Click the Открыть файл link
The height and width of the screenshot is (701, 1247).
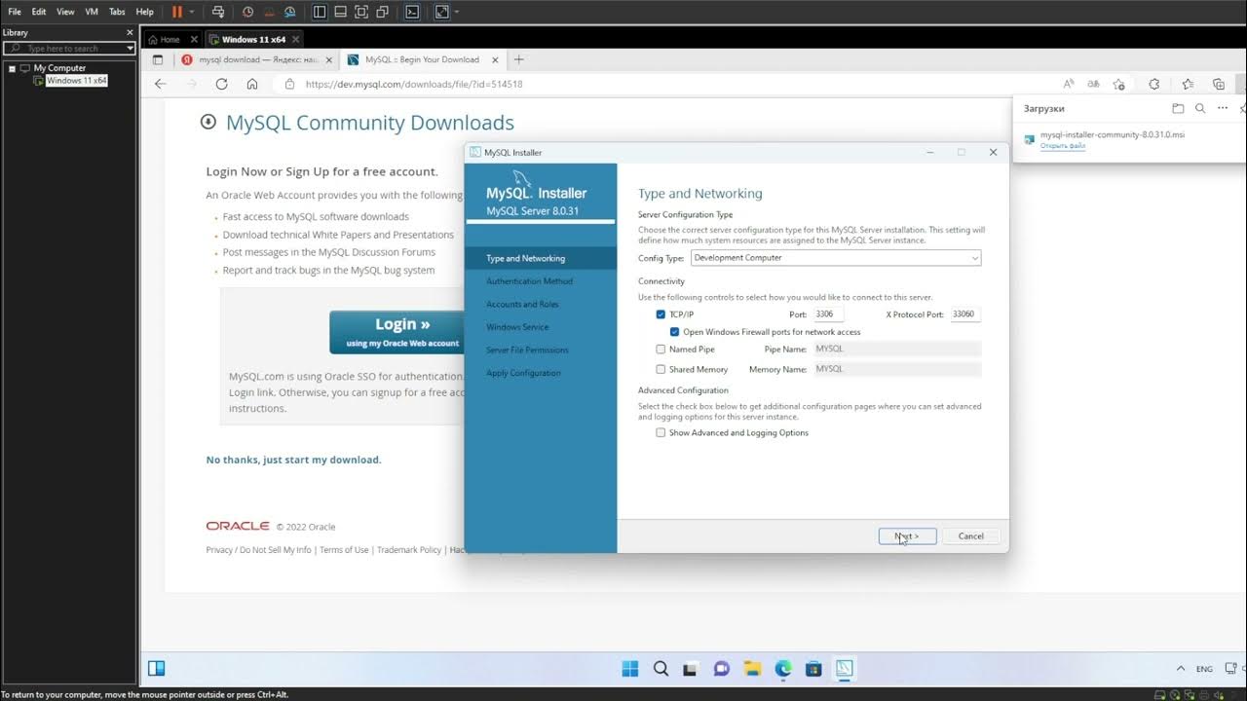click(x=1062, y=146)
